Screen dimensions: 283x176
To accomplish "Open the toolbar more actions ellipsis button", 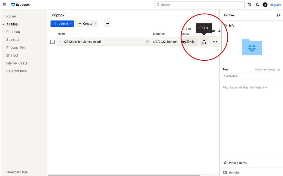I will pos(107,24).
